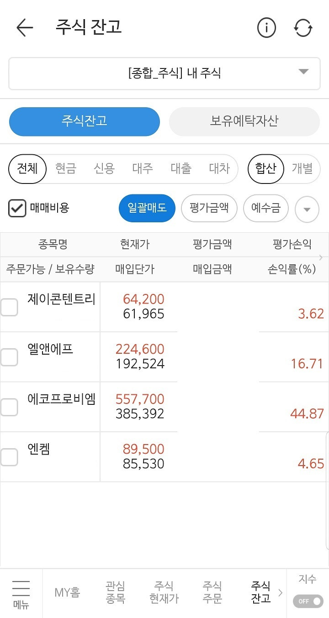Viewport: 329px width, 618px height.
Task: Toggle the 매매비용 checkbox
Action: [x=17, y=209]
